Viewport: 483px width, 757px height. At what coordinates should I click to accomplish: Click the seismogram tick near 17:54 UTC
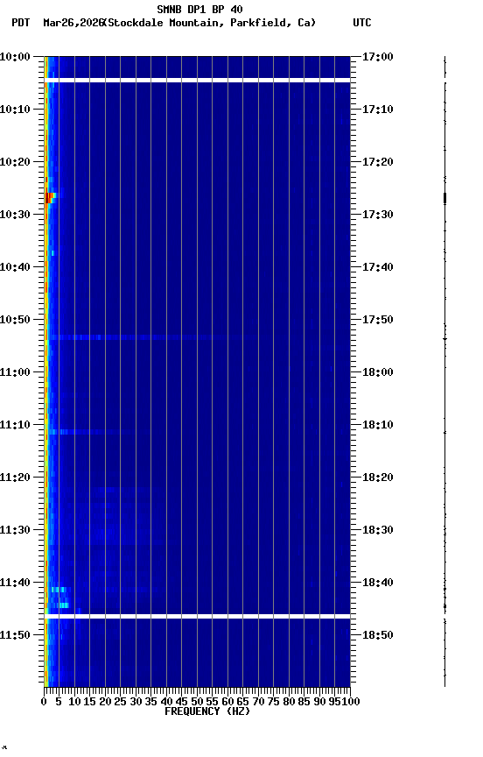coord(444,339)
